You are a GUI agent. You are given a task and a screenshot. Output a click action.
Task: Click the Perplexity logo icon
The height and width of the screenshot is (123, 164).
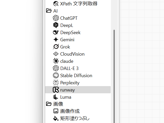pyautogui.click(x=56, y=83)
